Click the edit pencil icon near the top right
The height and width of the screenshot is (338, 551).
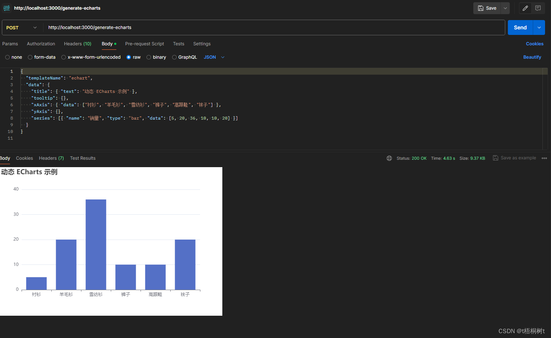(525, 8)
